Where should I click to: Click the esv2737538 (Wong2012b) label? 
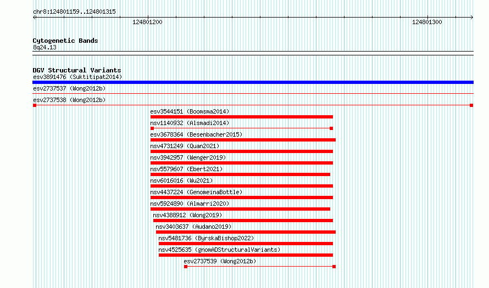69,100
